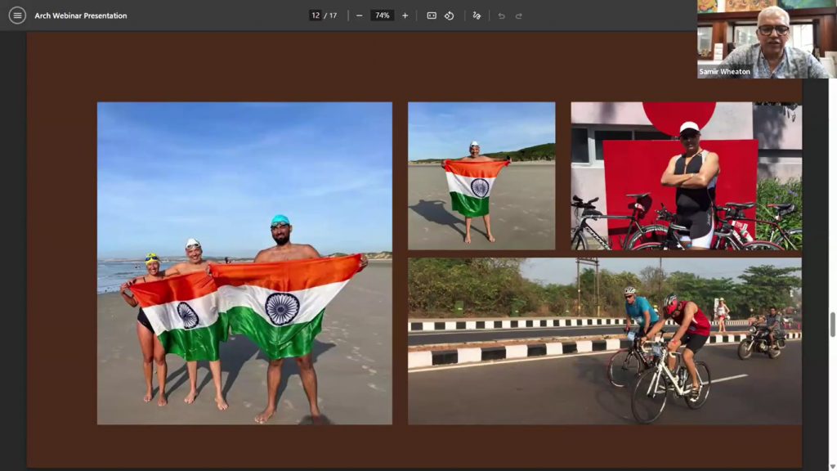The width and height of the screenshot is (837, 471).
Task: Toggle the fit to page button
Action: tap(432, 16)
